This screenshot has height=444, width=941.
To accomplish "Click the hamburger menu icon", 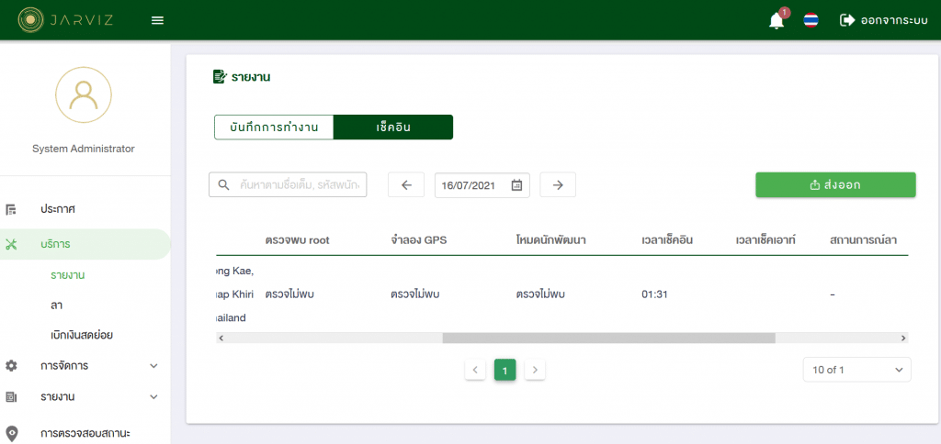I will 157,20.
